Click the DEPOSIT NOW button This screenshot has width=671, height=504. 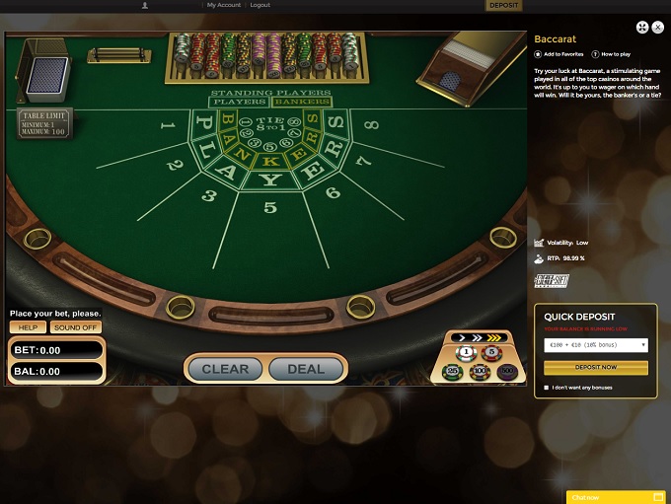pos(596,368)
